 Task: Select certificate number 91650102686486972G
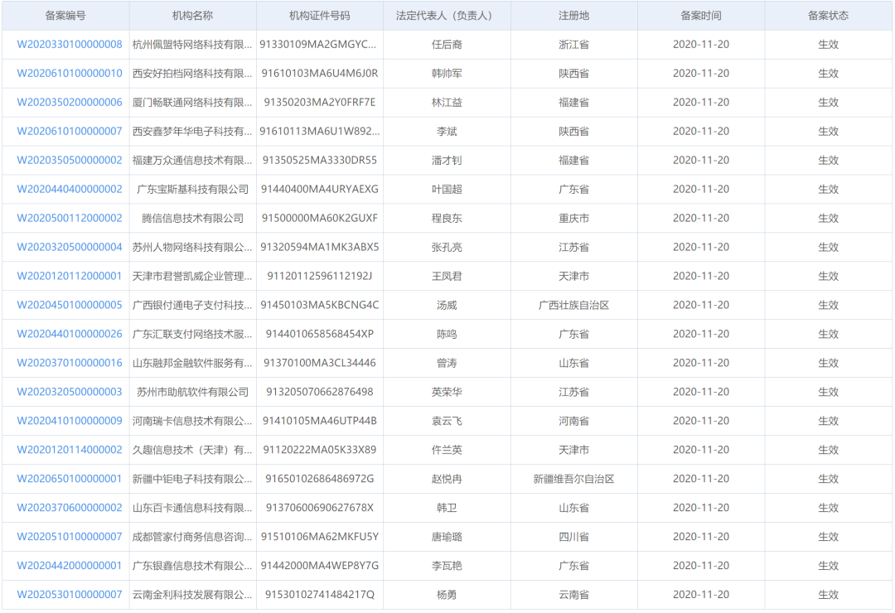(320, 479)
